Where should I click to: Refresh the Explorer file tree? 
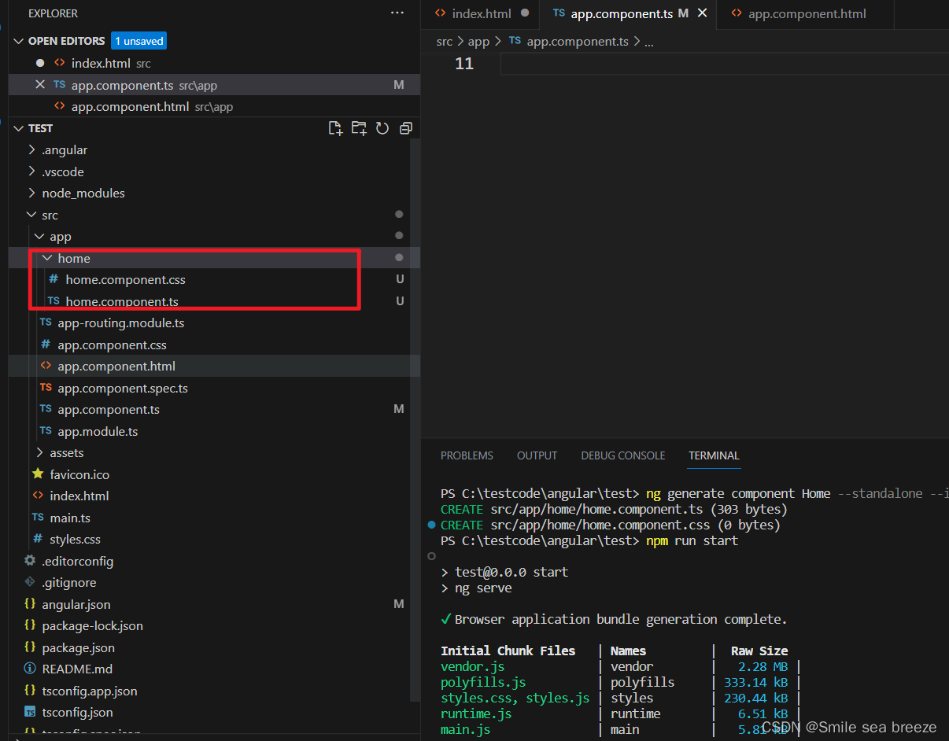click(x=382, y=128)
